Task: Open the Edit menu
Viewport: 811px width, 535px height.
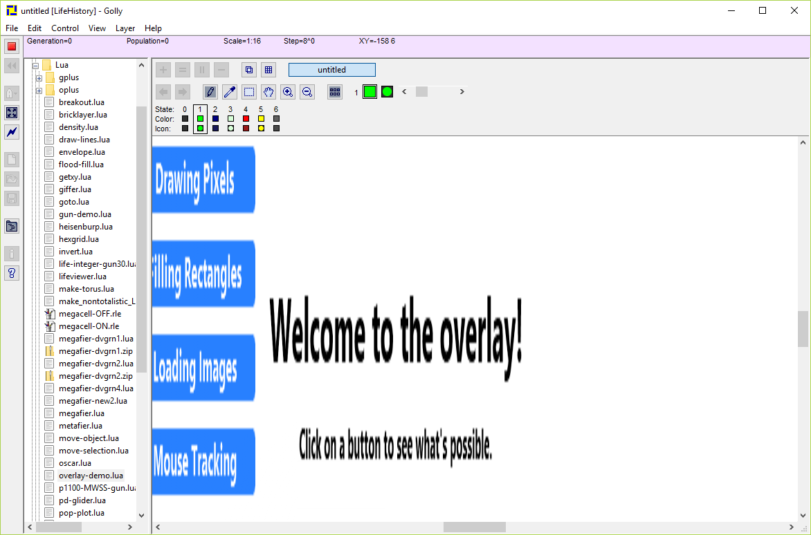Action: (x=35, y=28)
